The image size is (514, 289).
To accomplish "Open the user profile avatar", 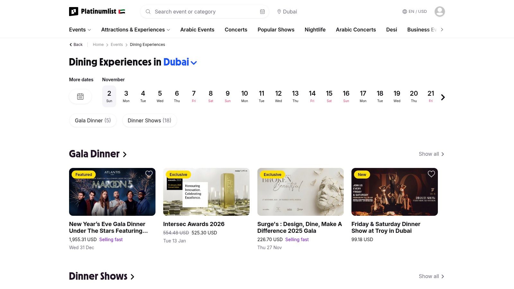I will pyautogui.click(x=439, y=12).
